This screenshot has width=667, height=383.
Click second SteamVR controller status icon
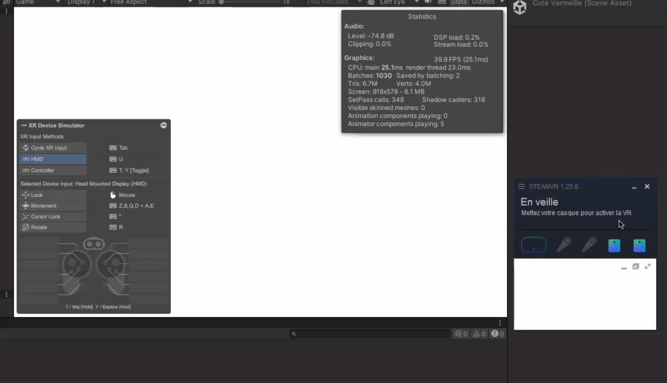[590, 244]
